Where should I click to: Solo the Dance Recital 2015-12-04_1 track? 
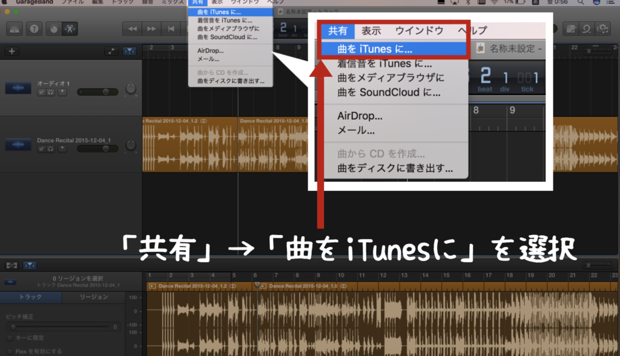(x=51, y=149)
